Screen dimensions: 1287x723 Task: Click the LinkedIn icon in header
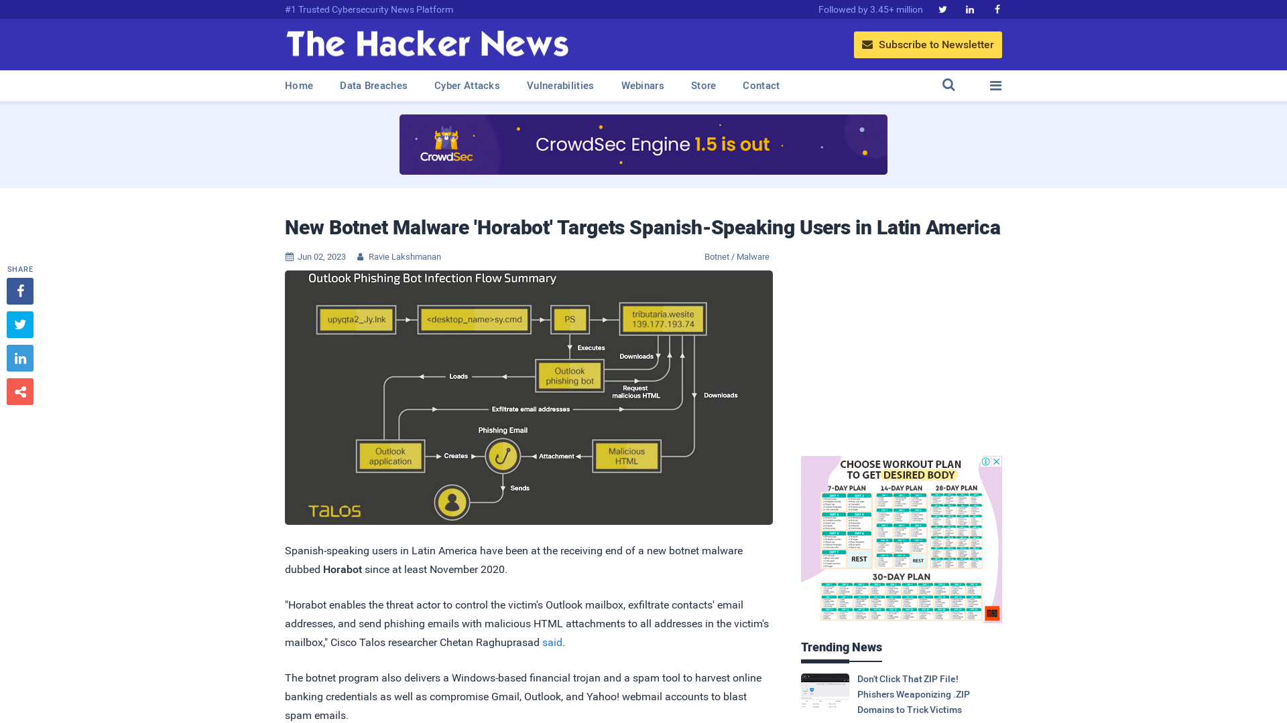click(x=970, y=9)
